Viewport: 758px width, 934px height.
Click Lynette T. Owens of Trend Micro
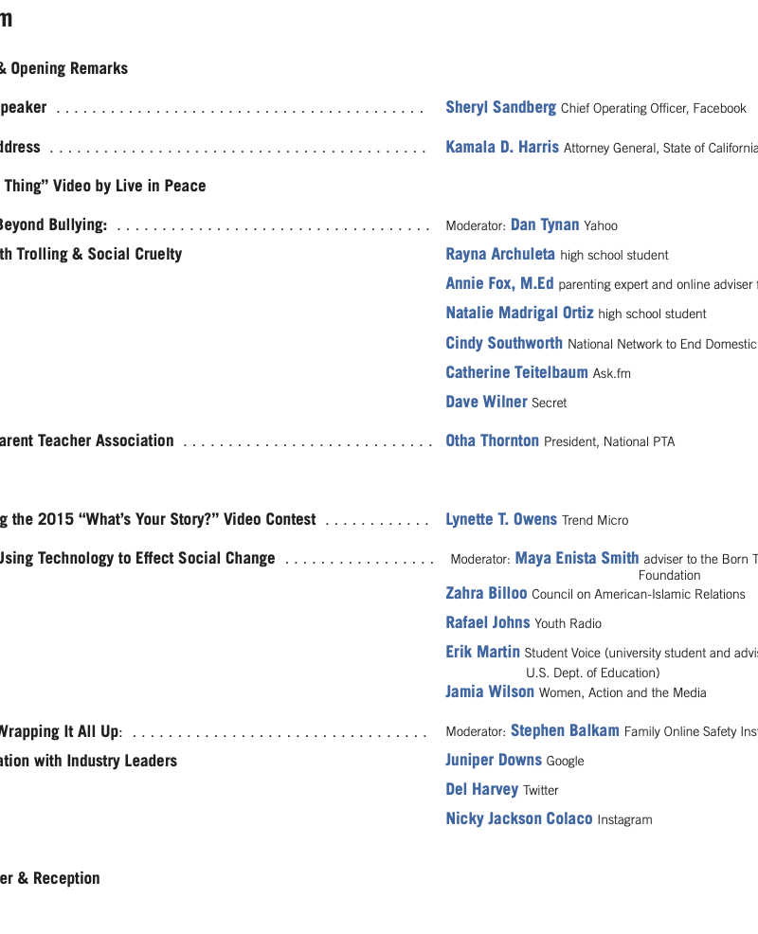coord(501,520)
